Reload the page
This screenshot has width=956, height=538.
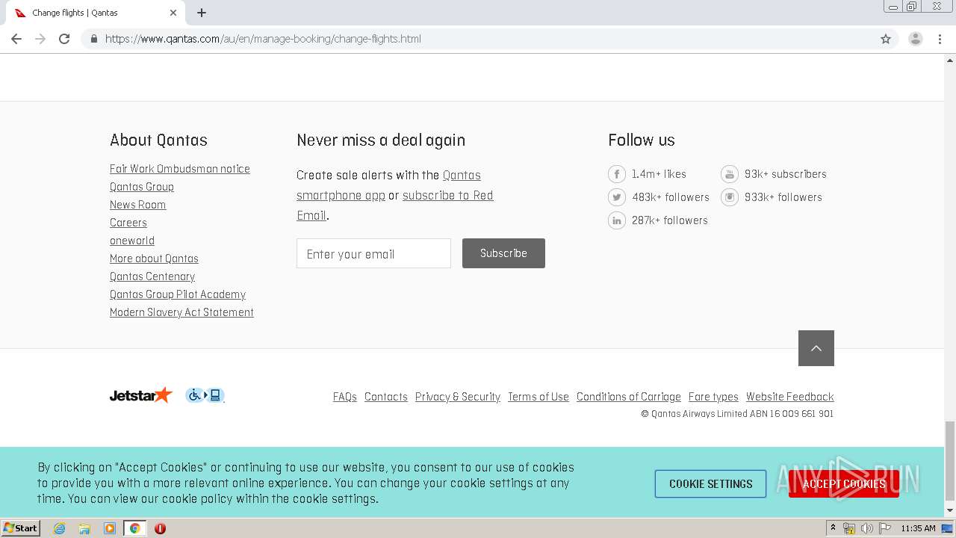pos(64,39)
